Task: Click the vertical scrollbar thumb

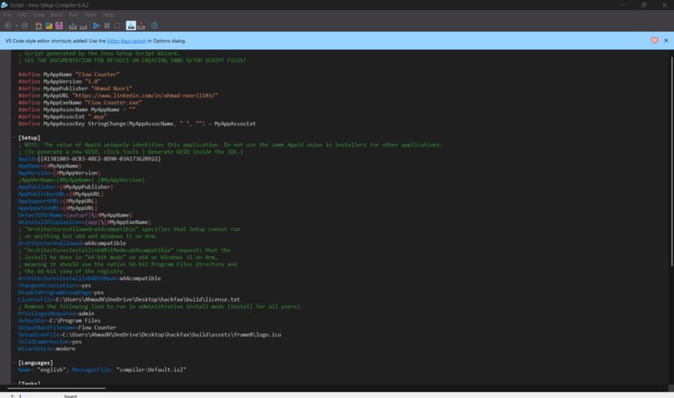Action: (671, 161)
